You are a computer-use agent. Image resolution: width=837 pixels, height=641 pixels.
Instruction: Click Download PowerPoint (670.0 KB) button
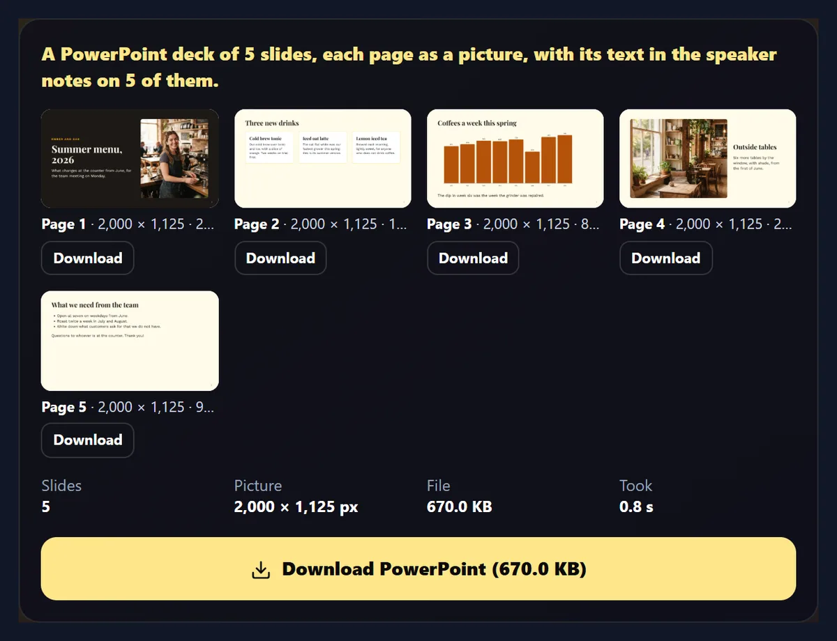coord(418,569)
